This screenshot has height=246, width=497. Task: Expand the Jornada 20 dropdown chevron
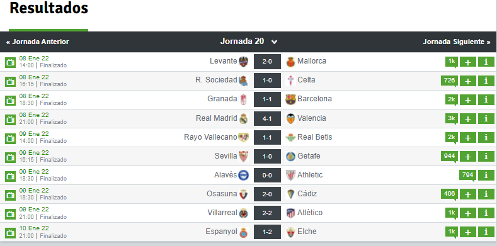click(x=274, y=42)
